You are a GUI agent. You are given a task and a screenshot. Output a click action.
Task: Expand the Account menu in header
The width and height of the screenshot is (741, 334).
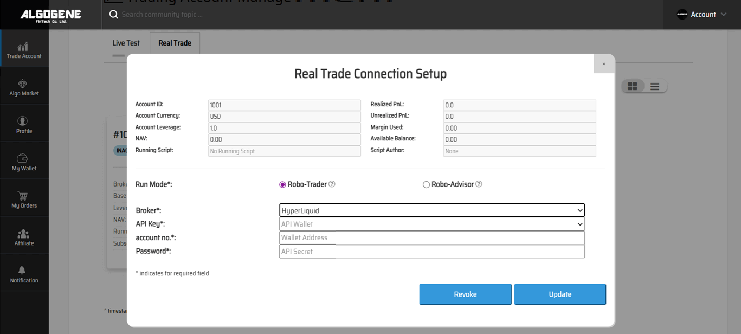pyautogui.click(x=702, y=15)
